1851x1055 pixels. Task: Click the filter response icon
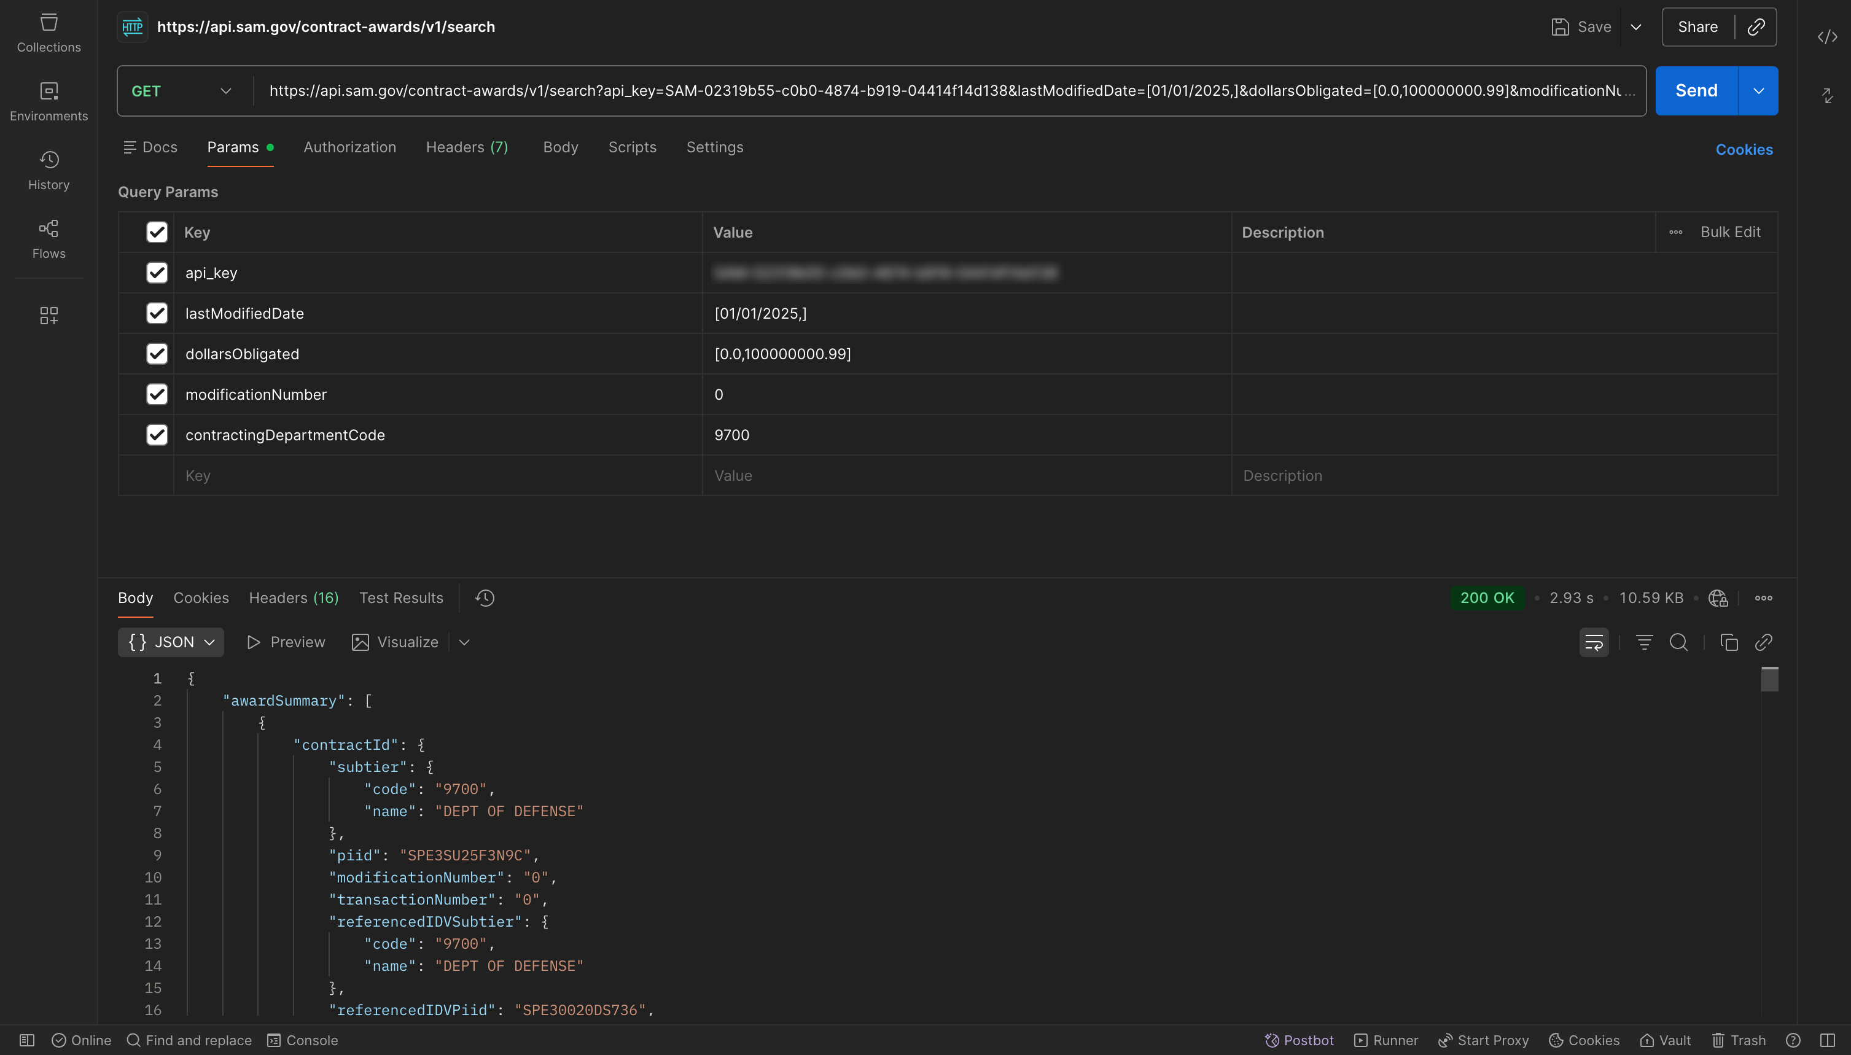pos(1644,642)
